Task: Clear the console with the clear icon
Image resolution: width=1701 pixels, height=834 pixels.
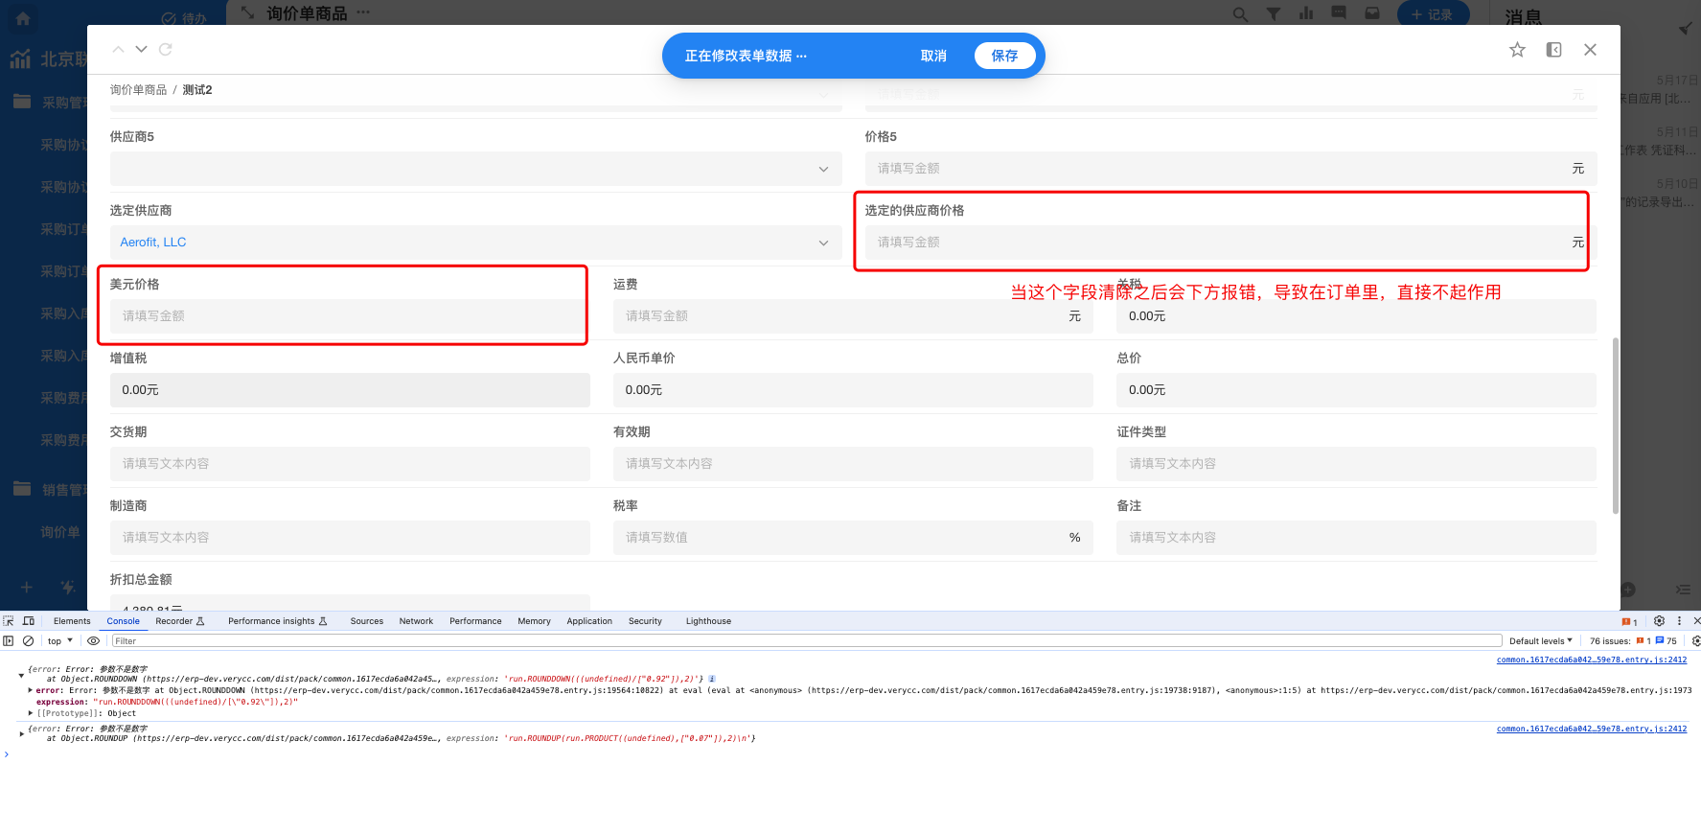Action: tap(29, 641)
